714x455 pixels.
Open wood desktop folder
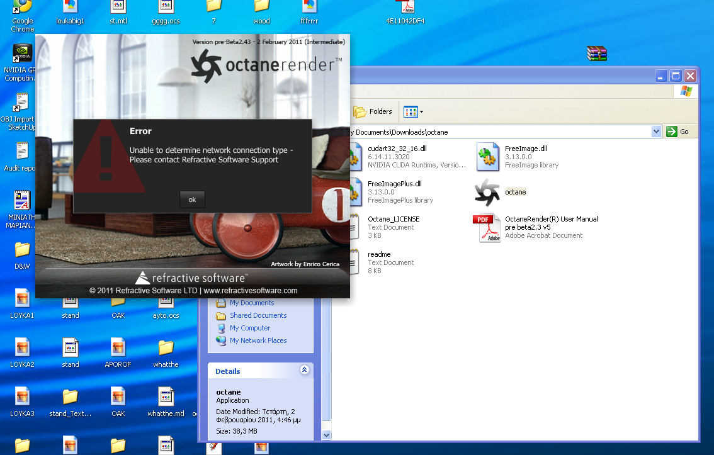[261, 13]
